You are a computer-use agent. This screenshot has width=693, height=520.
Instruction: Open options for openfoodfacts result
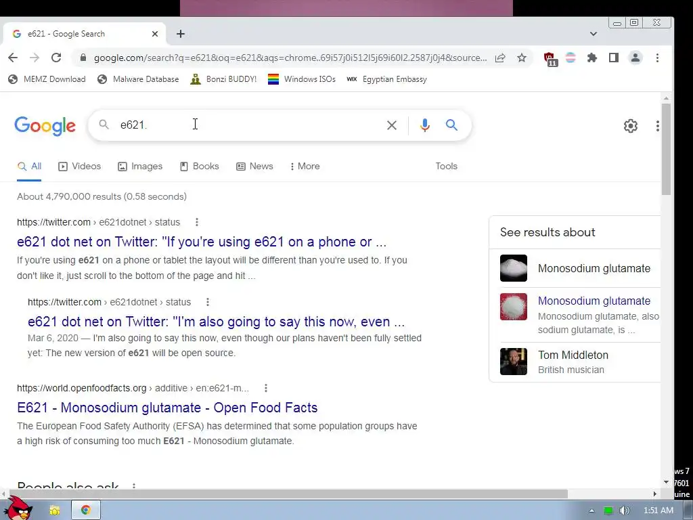[265, 388]
